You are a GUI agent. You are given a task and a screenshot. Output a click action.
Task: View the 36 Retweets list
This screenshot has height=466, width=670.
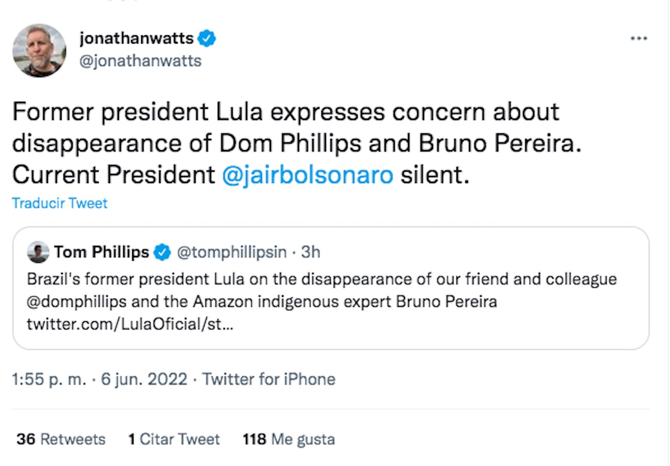[61, 439]
